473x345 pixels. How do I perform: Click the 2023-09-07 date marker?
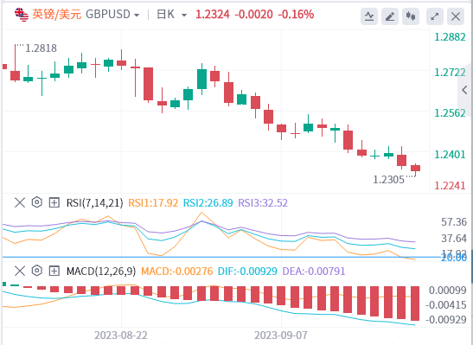(281, 335)
